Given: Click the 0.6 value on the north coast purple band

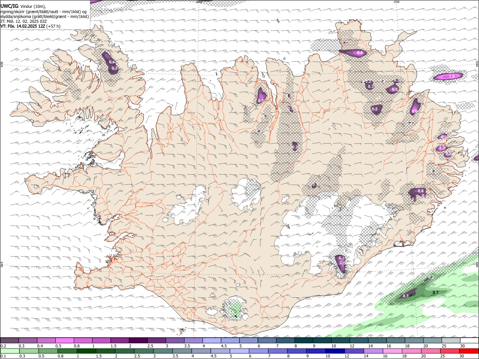Looking at the screenshot, I should pos(360,53).
